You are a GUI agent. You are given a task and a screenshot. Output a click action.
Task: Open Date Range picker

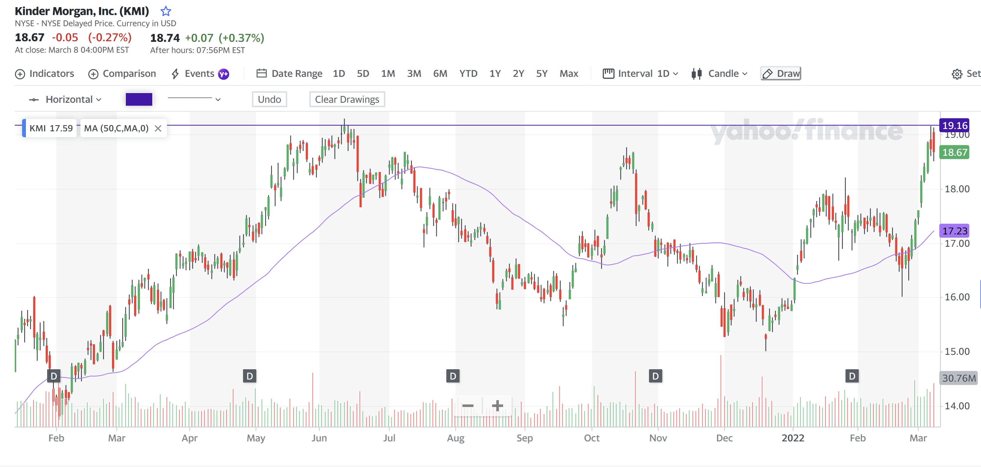click(x=289, y=73)
